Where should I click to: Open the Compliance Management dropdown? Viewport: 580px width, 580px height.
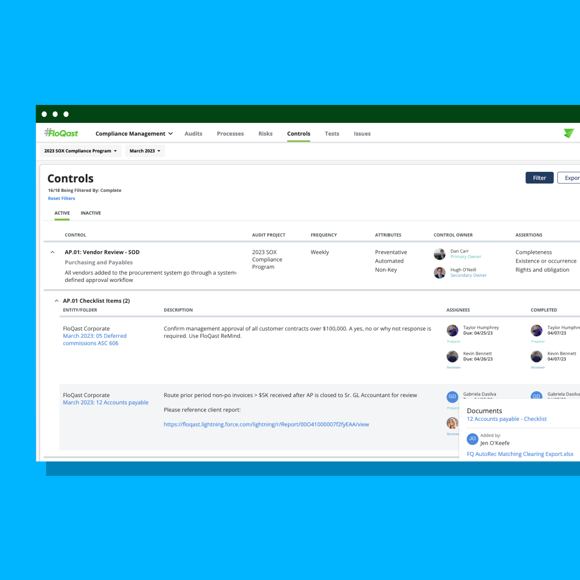(134, 133)
